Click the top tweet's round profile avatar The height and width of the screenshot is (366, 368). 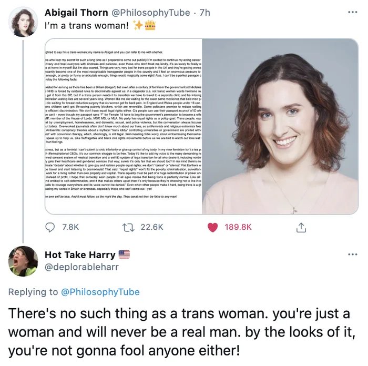[x=24, y=22]
